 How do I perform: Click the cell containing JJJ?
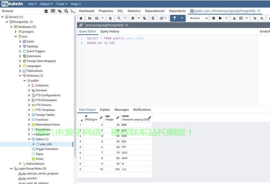[x=136, y=169]
